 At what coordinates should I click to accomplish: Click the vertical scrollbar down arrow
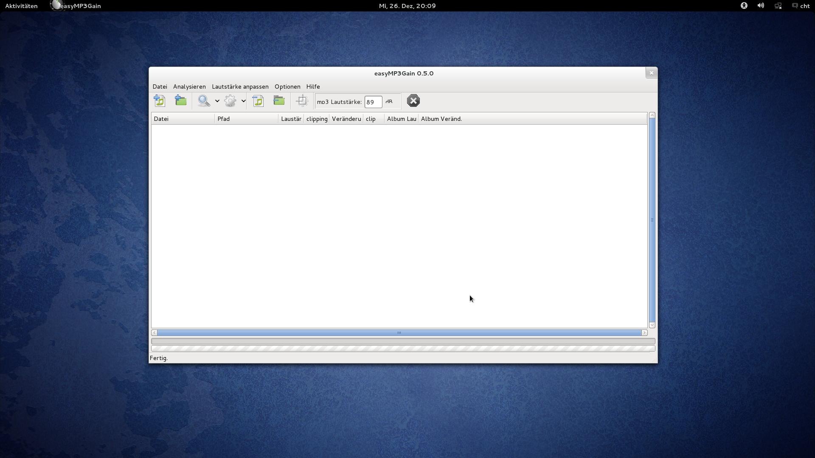coord(652,325)
